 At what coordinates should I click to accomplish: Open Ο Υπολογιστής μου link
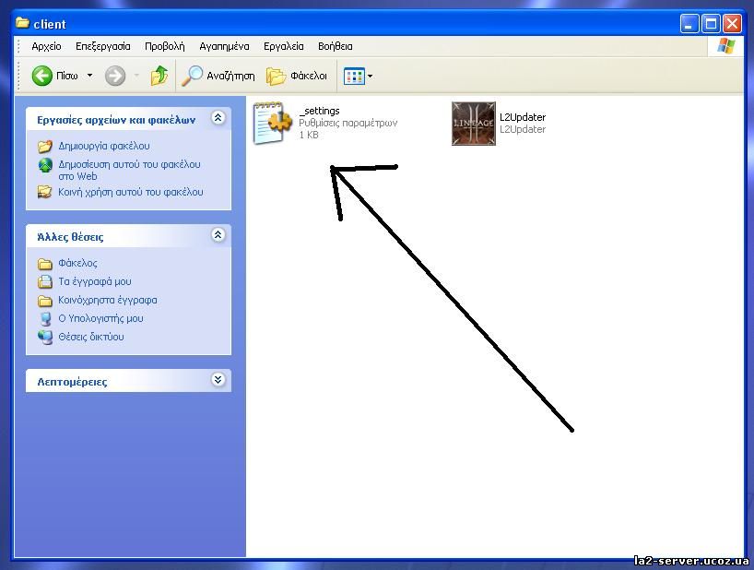coord(101,318)
